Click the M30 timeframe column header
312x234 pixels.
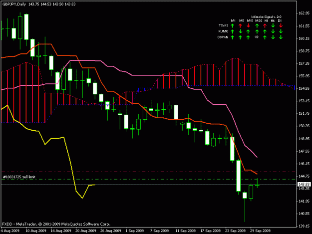[259, 20]
